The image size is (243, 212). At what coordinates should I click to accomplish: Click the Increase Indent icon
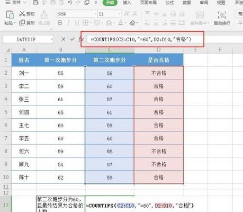(x=182, y=14)
